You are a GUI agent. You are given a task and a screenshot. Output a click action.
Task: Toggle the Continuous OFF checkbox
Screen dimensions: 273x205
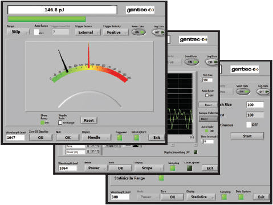(x=248, y=125)
